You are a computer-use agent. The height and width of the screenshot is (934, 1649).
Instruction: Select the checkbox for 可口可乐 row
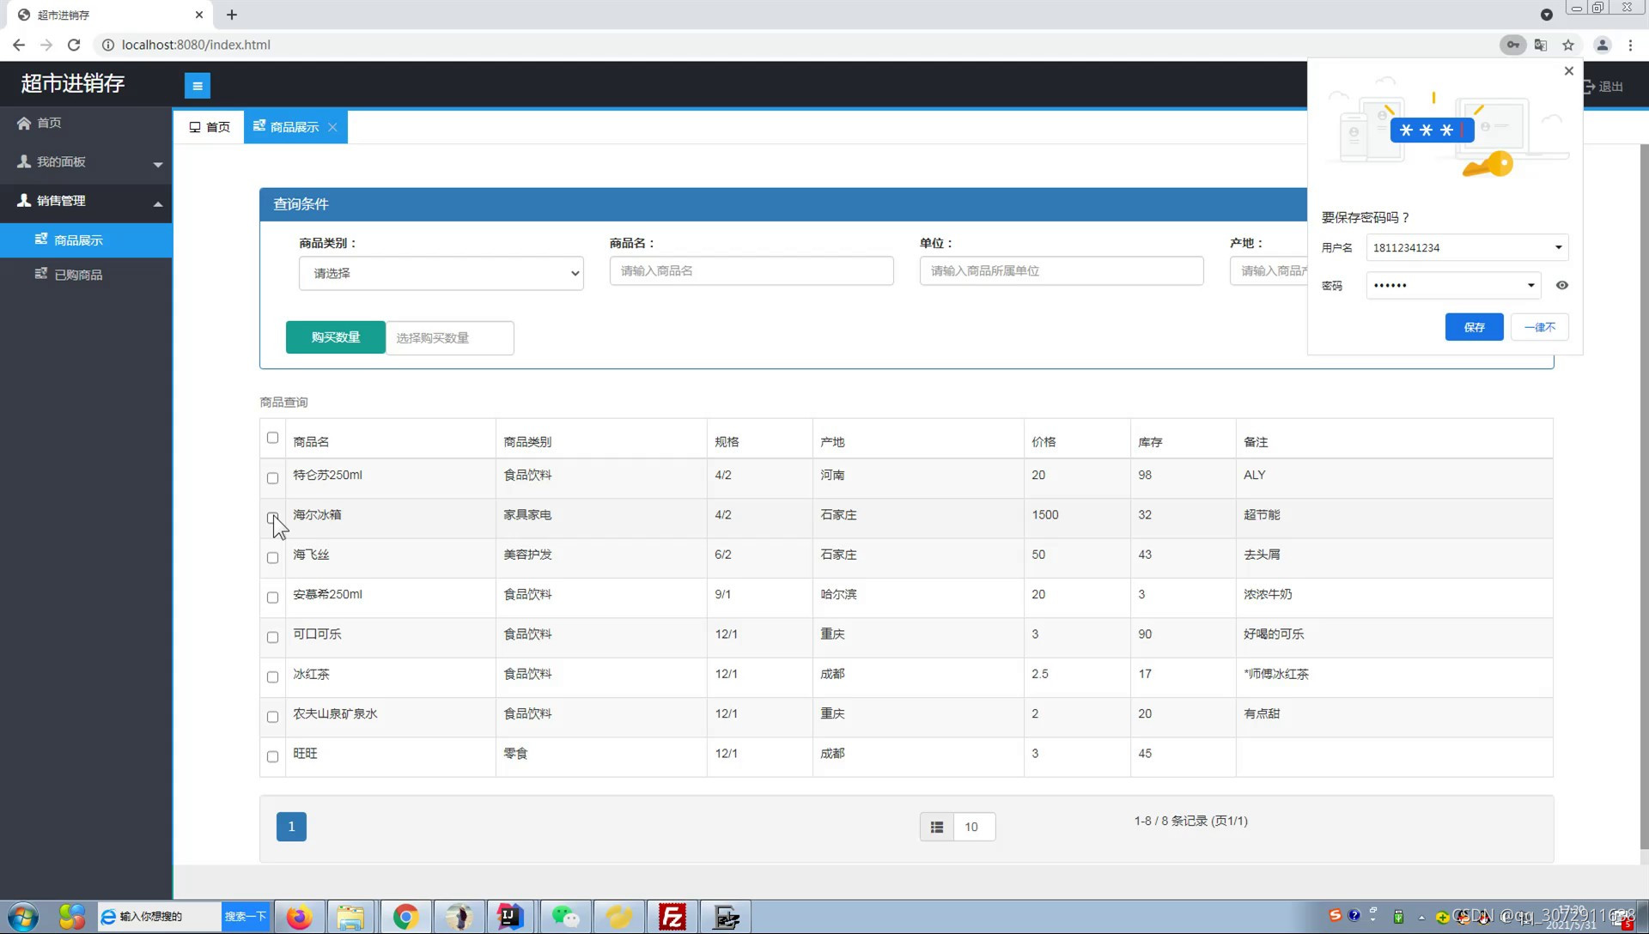coord(272,637)
